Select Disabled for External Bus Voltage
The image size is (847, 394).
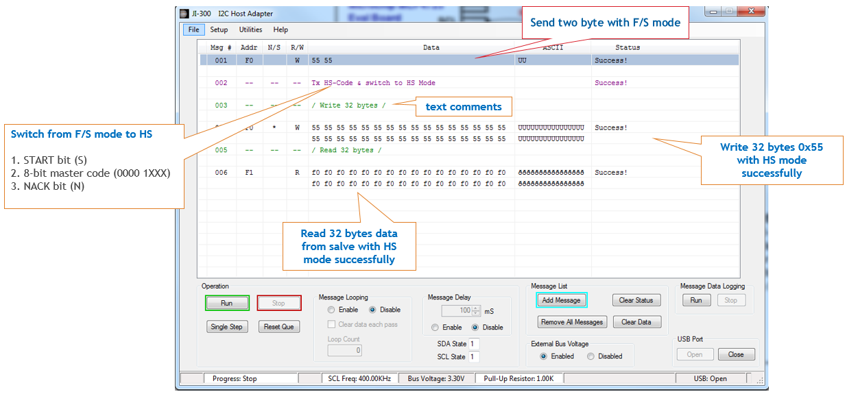pos(590,356)
